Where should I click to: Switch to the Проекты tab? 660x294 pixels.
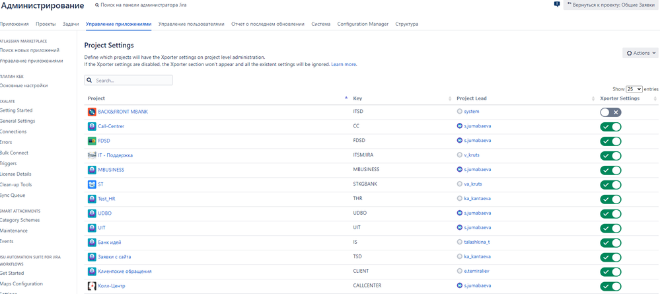pos(46,24)
